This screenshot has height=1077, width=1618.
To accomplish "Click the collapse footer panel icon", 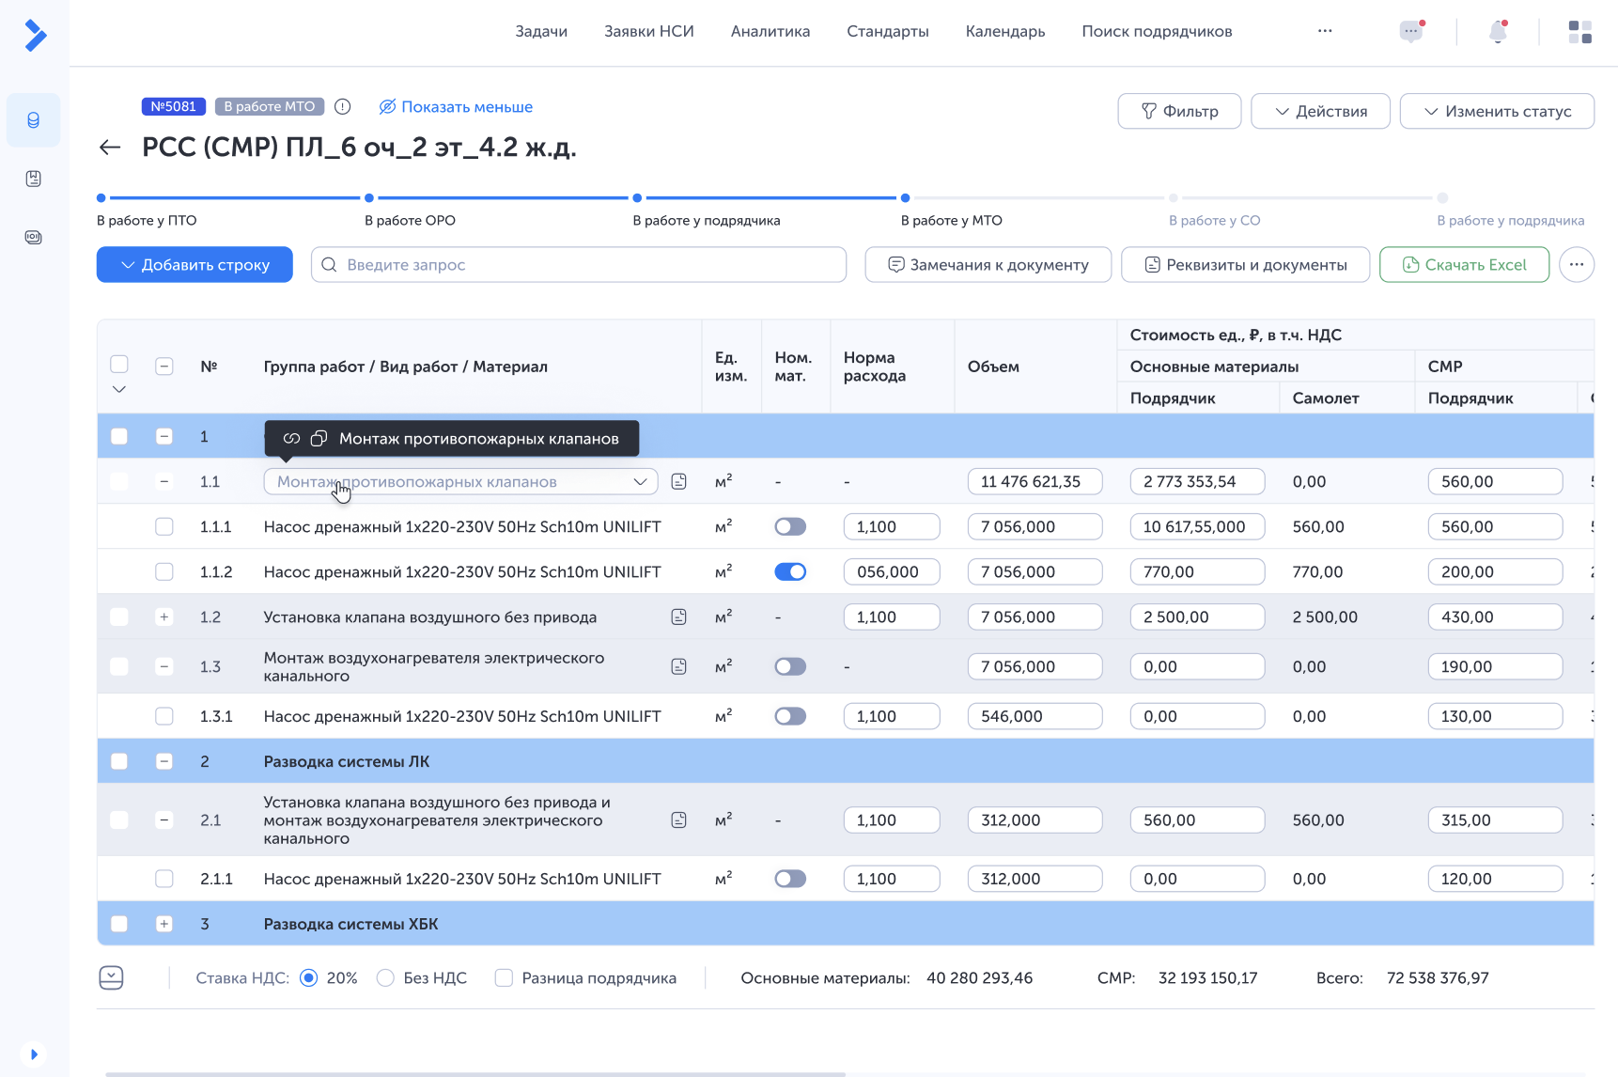I will (x=111, y=978).
